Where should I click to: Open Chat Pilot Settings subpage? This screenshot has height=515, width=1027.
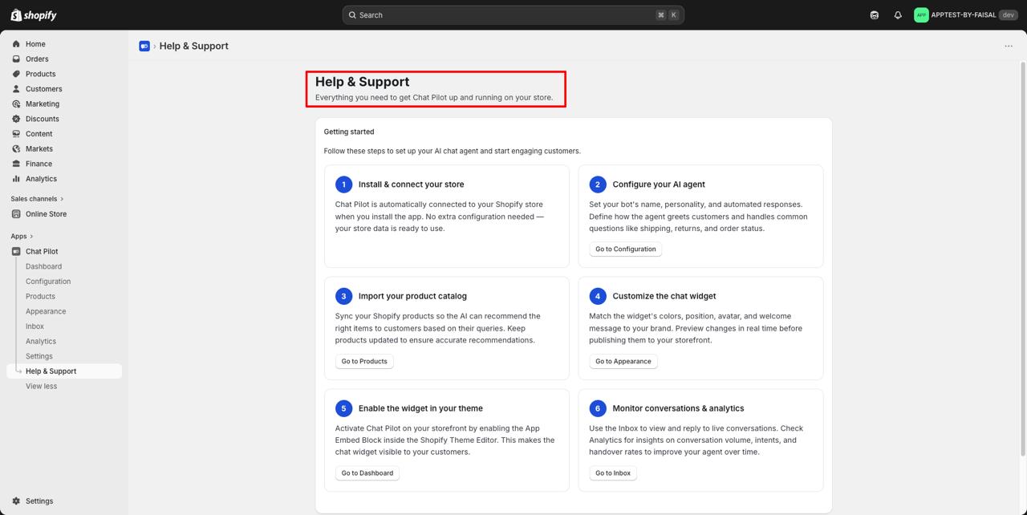(x=39, y=356)
